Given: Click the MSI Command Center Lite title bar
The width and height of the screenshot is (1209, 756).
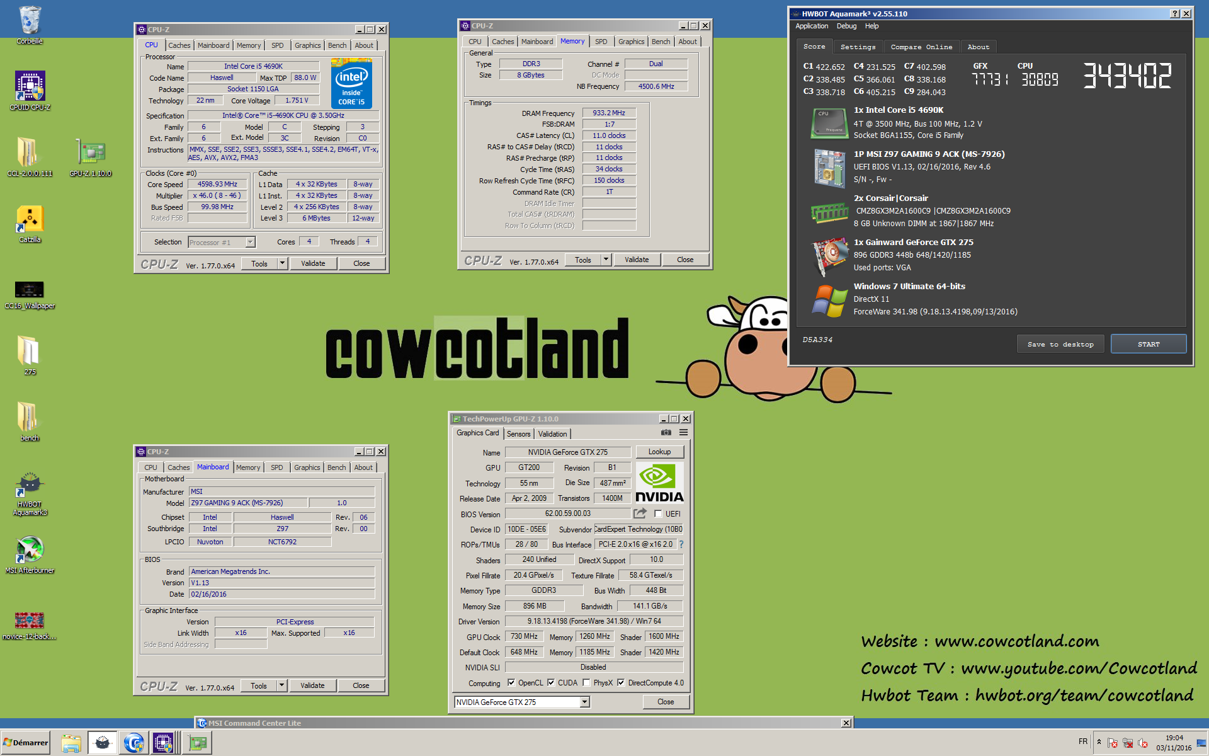Looking at the screenshot, I should click(x=524, y=723).
